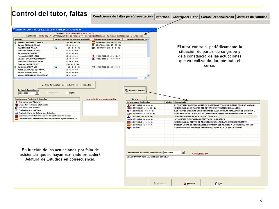Select student German LACARTA ROY
The width and height of the screenshot is (279, 209).
[28, 64]
